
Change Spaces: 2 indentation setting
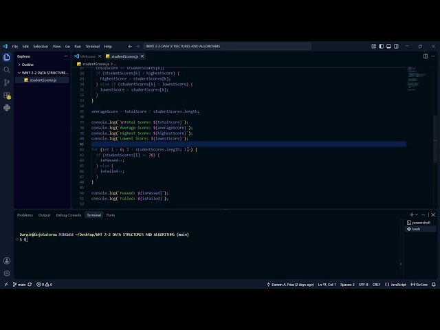[x=347, y=285]
